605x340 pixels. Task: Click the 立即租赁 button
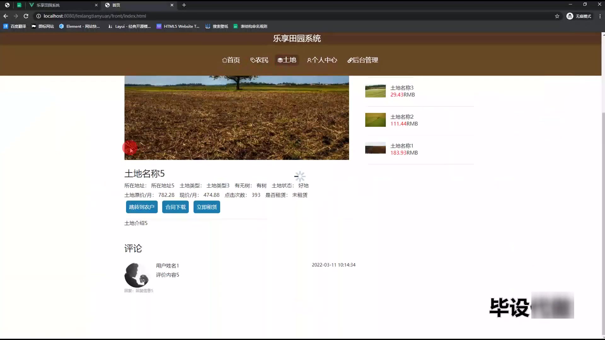[207, 207]
